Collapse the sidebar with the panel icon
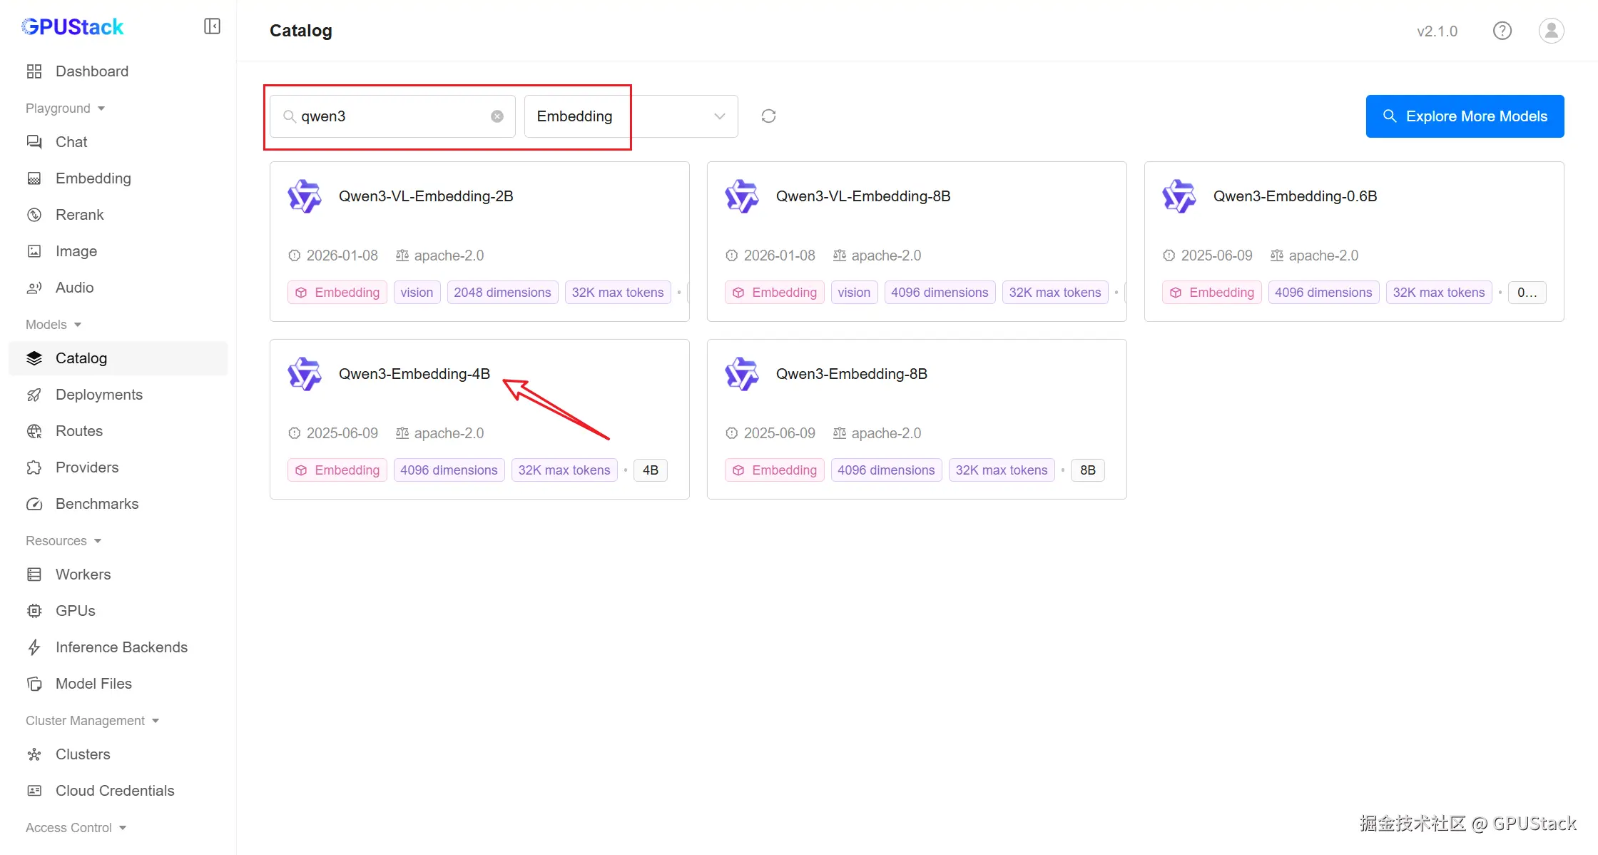 pos(212,26)
